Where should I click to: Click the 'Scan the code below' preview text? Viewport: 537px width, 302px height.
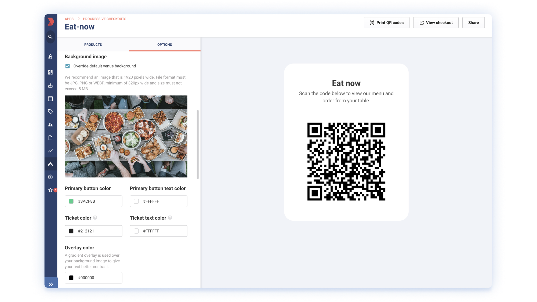pyautogui.click(x=346, y=97)
